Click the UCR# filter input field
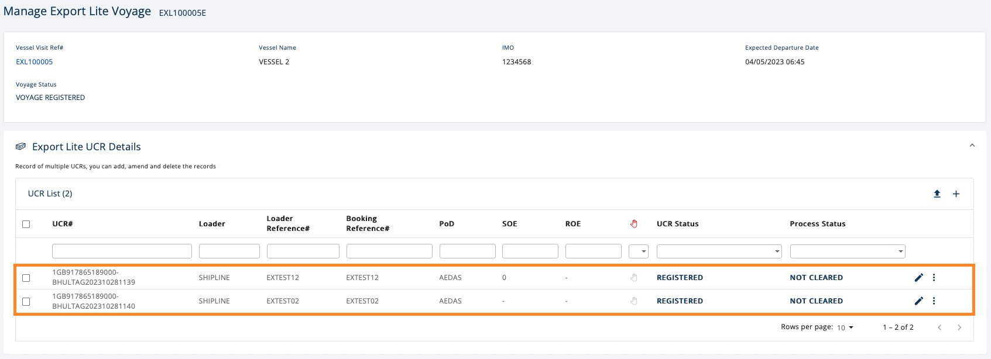The height and width of the screenshot is (359, 991). pyautogui.click(x=122, y=251)
